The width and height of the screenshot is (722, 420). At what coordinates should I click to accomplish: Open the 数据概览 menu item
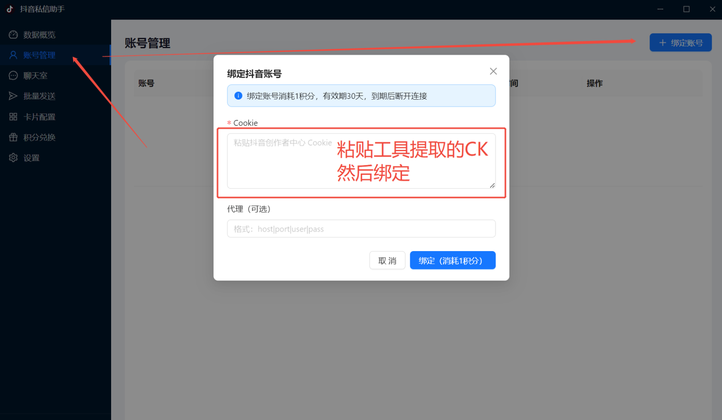39,35
